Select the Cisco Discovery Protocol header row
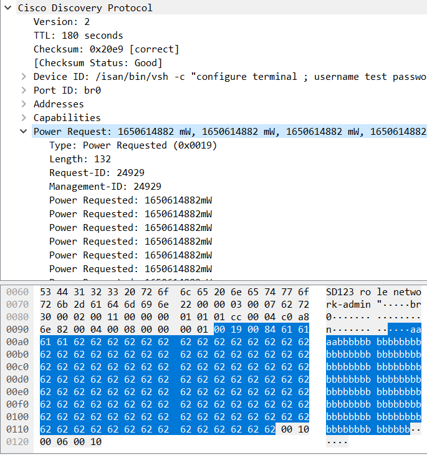427x455 pixels. click(221, 8)
